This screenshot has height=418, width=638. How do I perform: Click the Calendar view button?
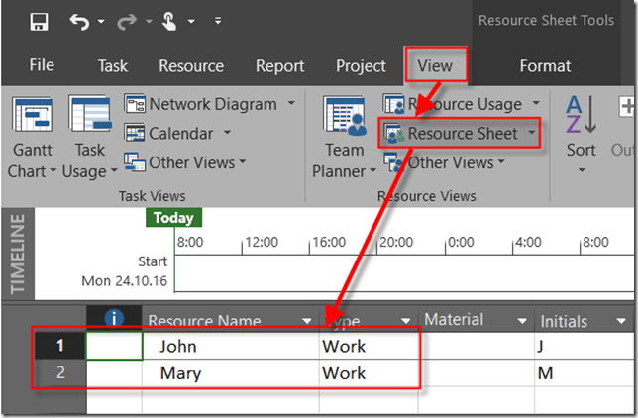pyautogui.click(x=179, y=133)
